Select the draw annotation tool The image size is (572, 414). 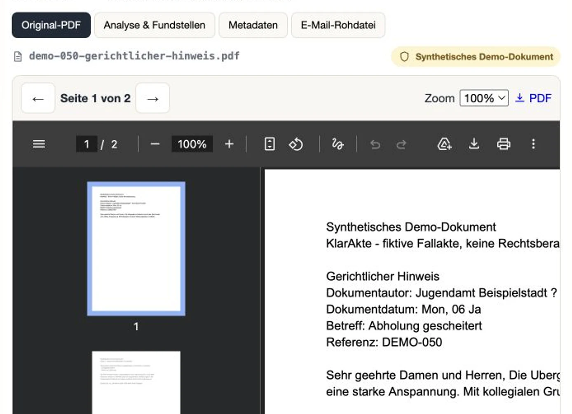pos(338,144)
